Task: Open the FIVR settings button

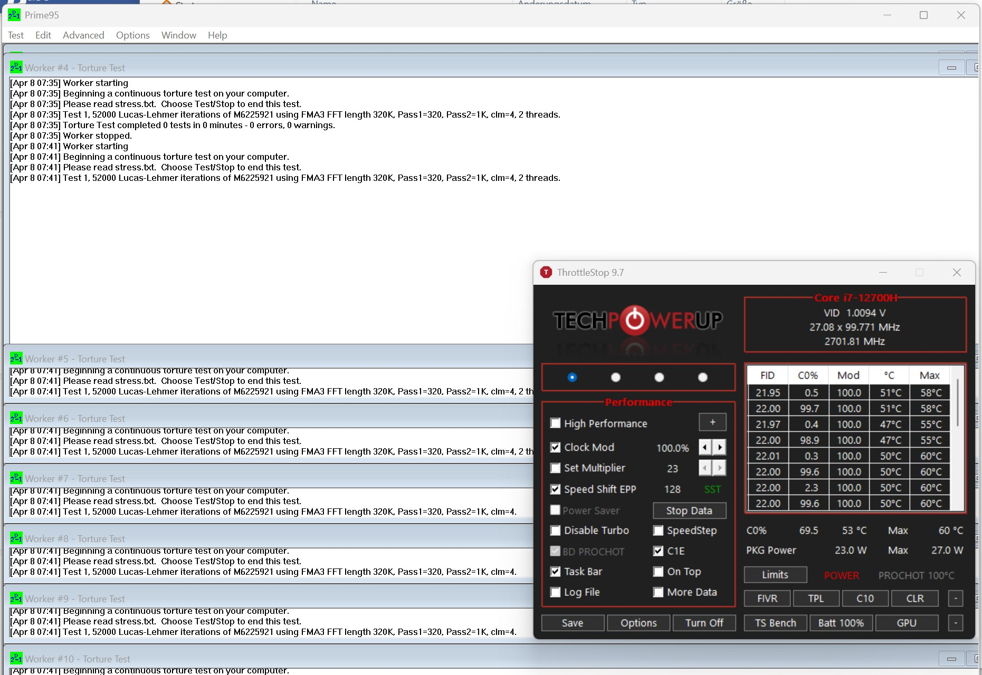Action: [x=767, y=599]
